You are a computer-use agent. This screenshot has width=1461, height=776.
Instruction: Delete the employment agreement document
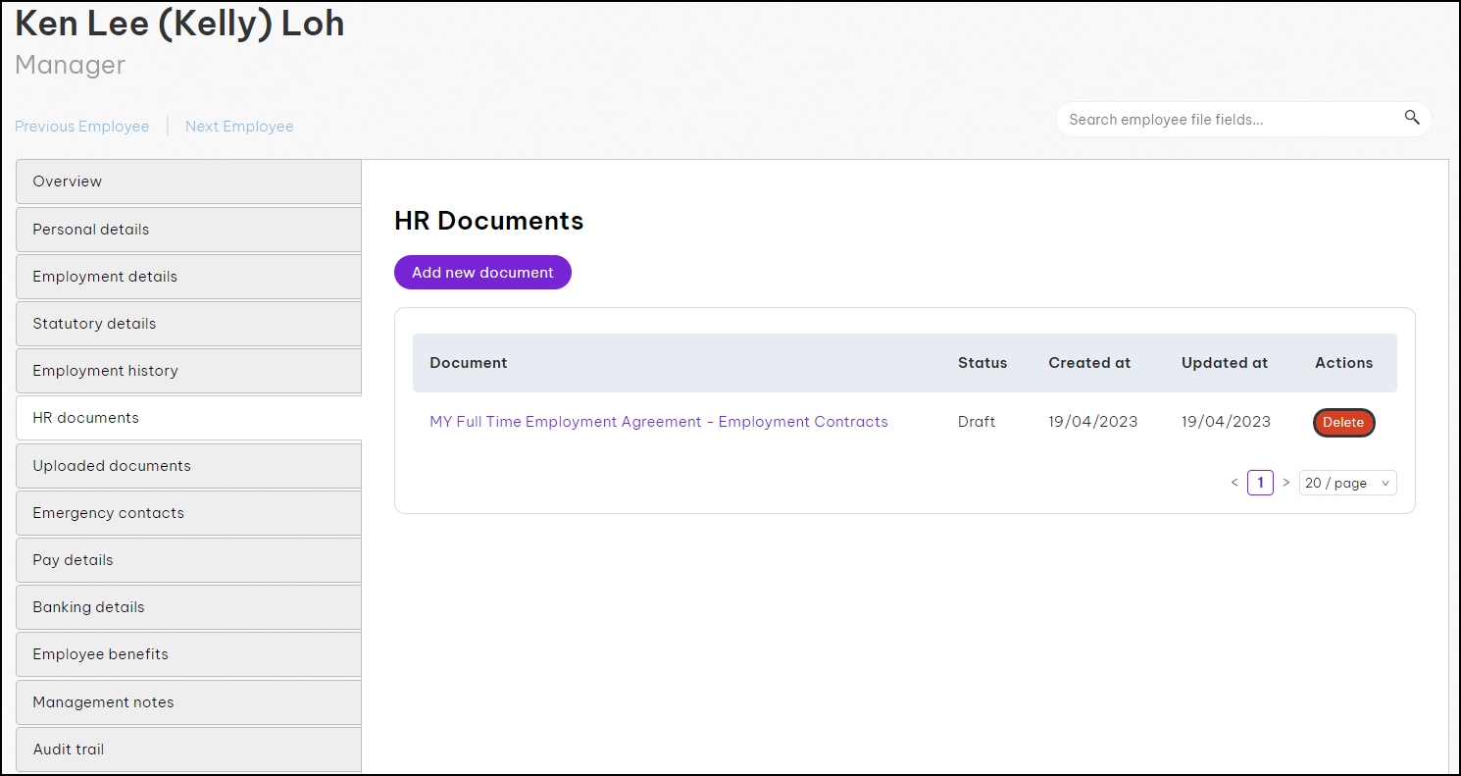tap(1343, 423)
